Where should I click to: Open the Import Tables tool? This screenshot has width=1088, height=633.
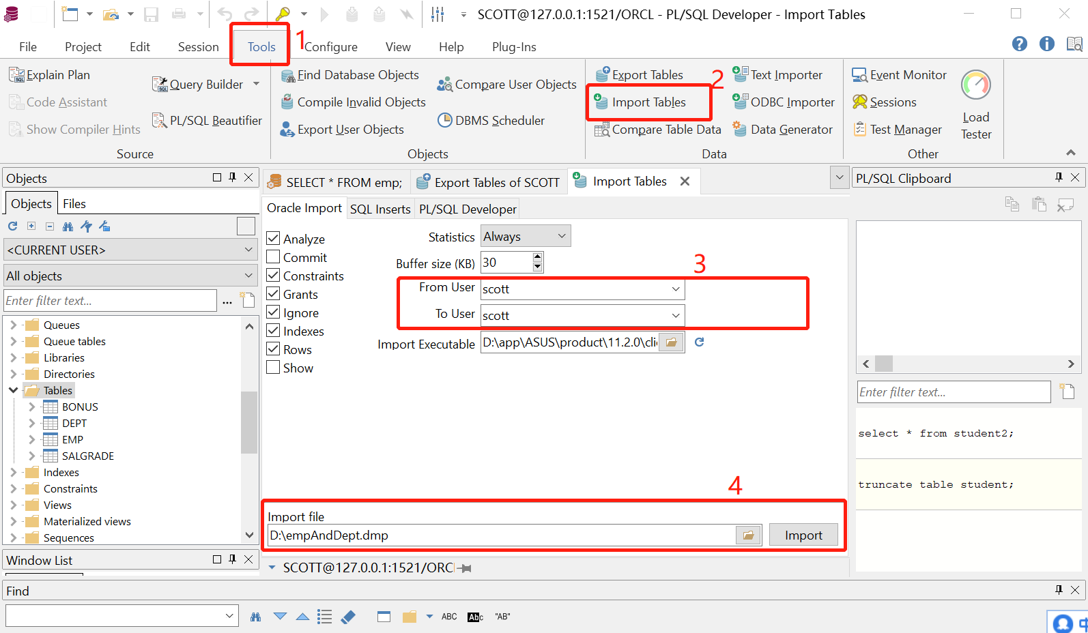640,102
